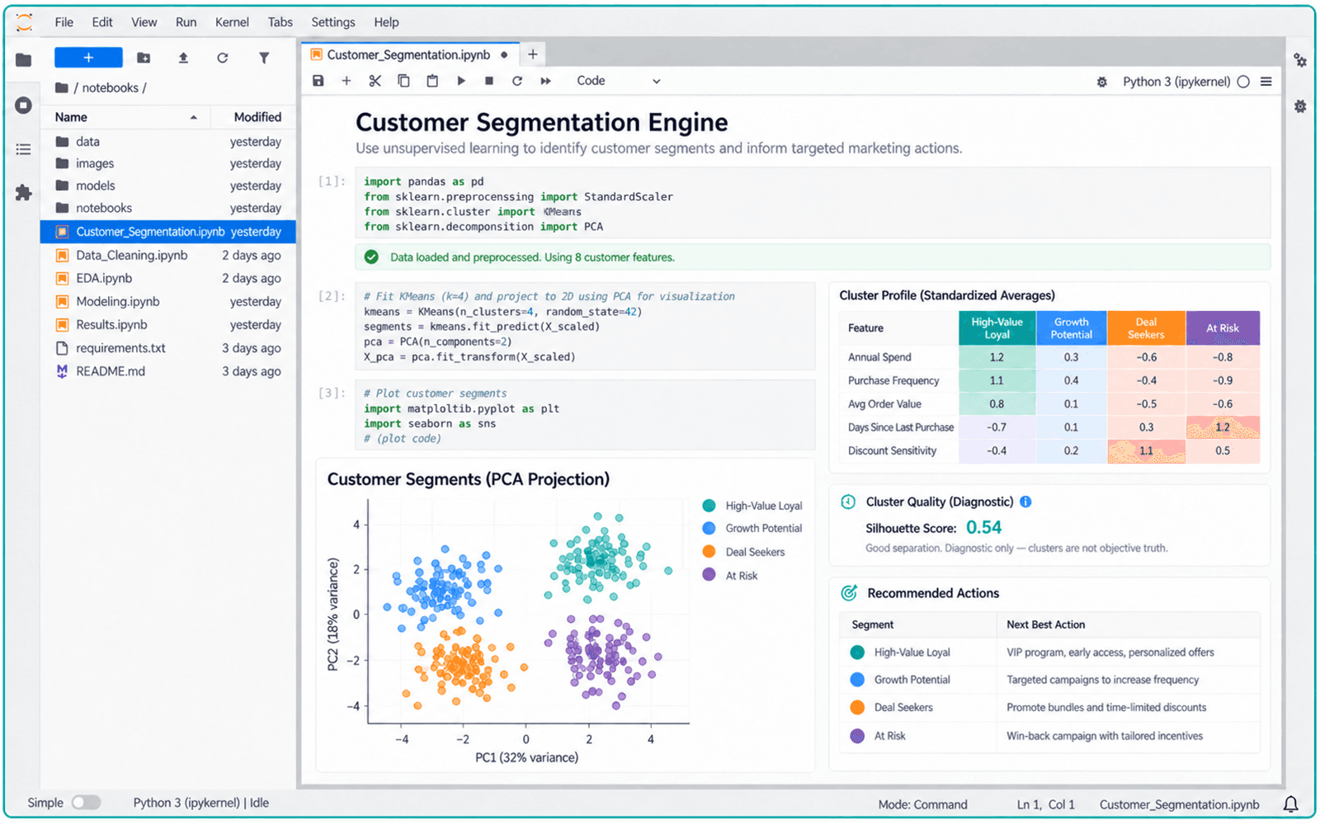Open the File menu
This screenshot has width=1320, height=825.
pos(64,22)
